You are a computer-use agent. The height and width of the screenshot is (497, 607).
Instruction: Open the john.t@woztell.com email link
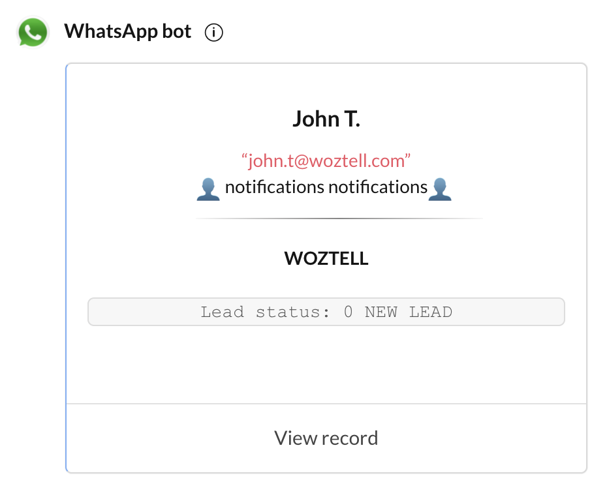(326, 160)
